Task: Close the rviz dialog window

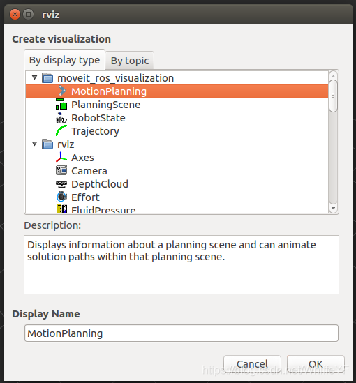Action: tap(15, 15)
